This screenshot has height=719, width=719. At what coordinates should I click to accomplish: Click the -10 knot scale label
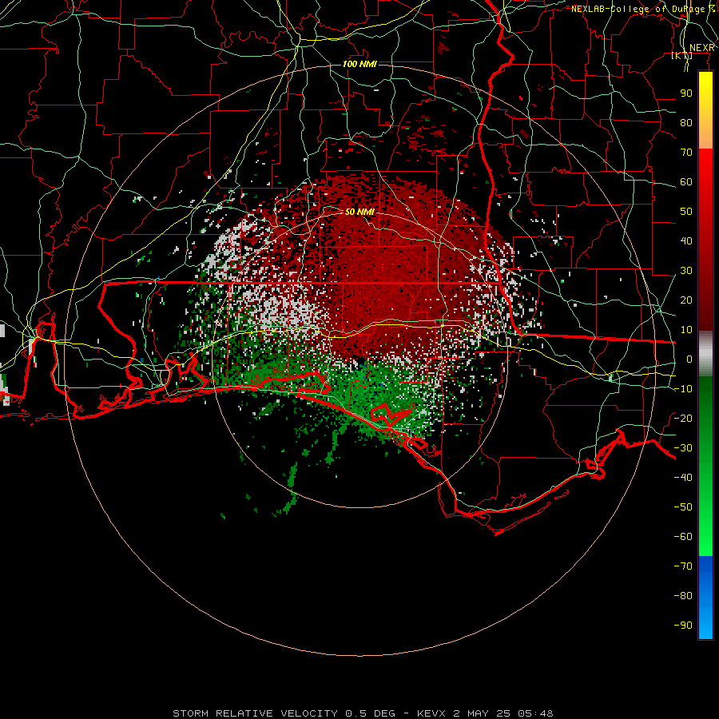[683, 389]
